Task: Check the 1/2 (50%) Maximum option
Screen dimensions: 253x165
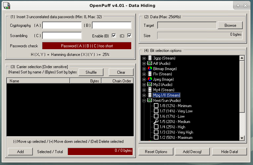Action: tap(156, 138)
